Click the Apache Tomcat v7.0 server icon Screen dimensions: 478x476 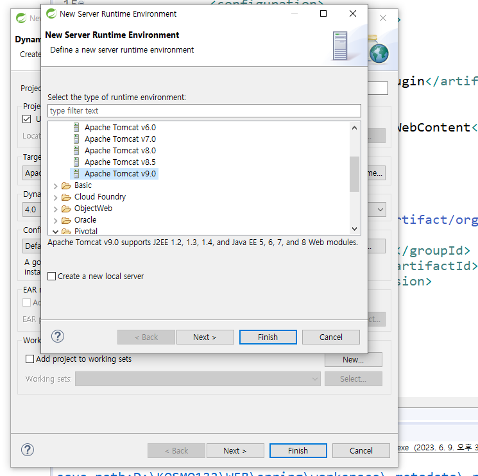coord(76,139)
